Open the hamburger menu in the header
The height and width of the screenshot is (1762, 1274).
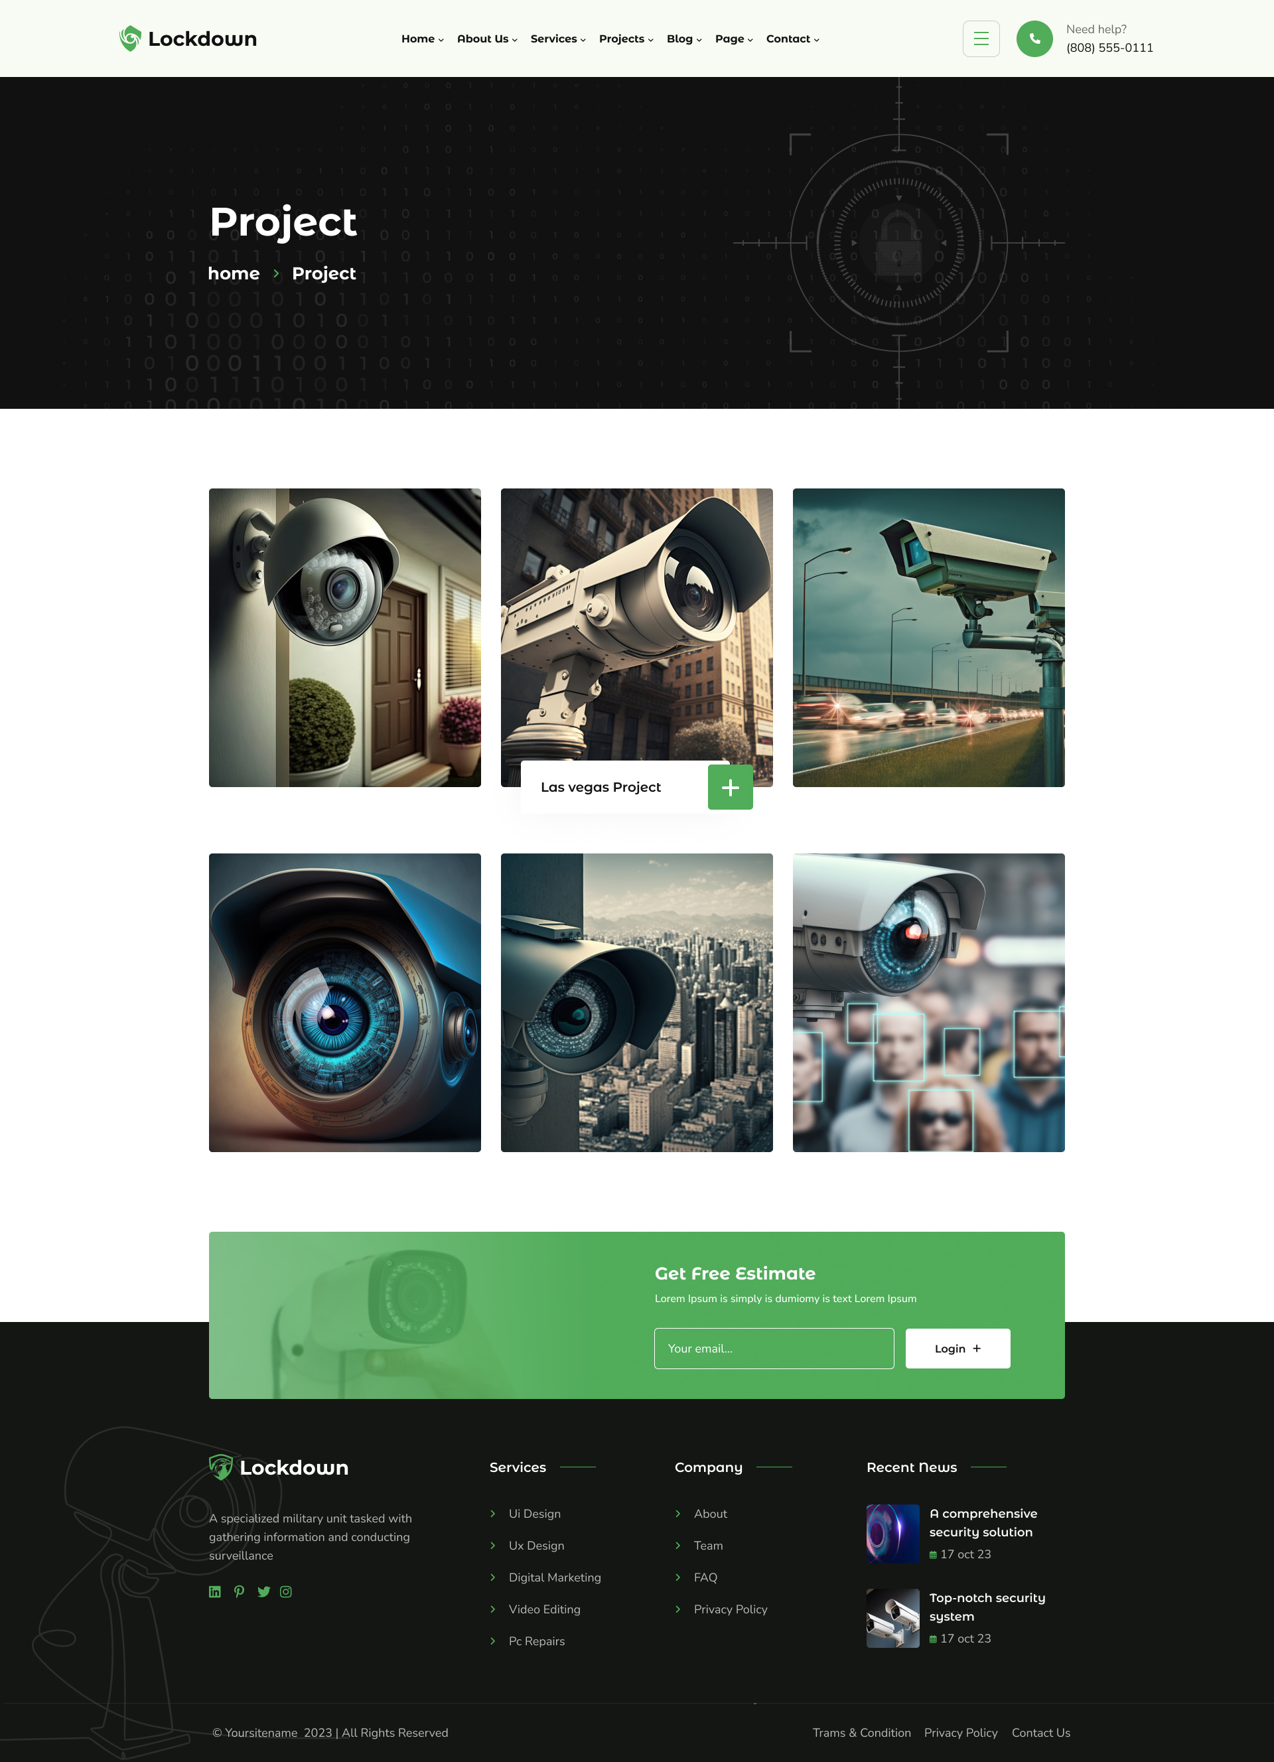coord(981,38)
